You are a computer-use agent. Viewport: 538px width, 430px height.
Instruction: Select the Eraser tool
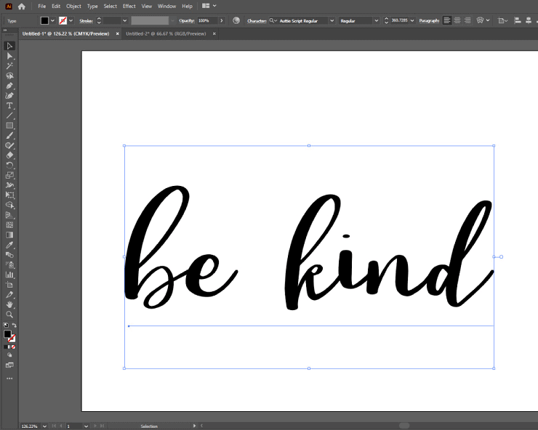pos(9,155)
